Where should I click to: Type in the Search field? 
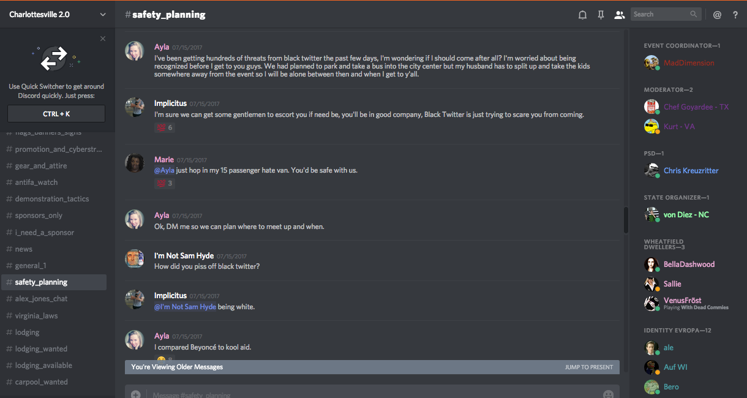pyautogui.click(x=660, y=14)
